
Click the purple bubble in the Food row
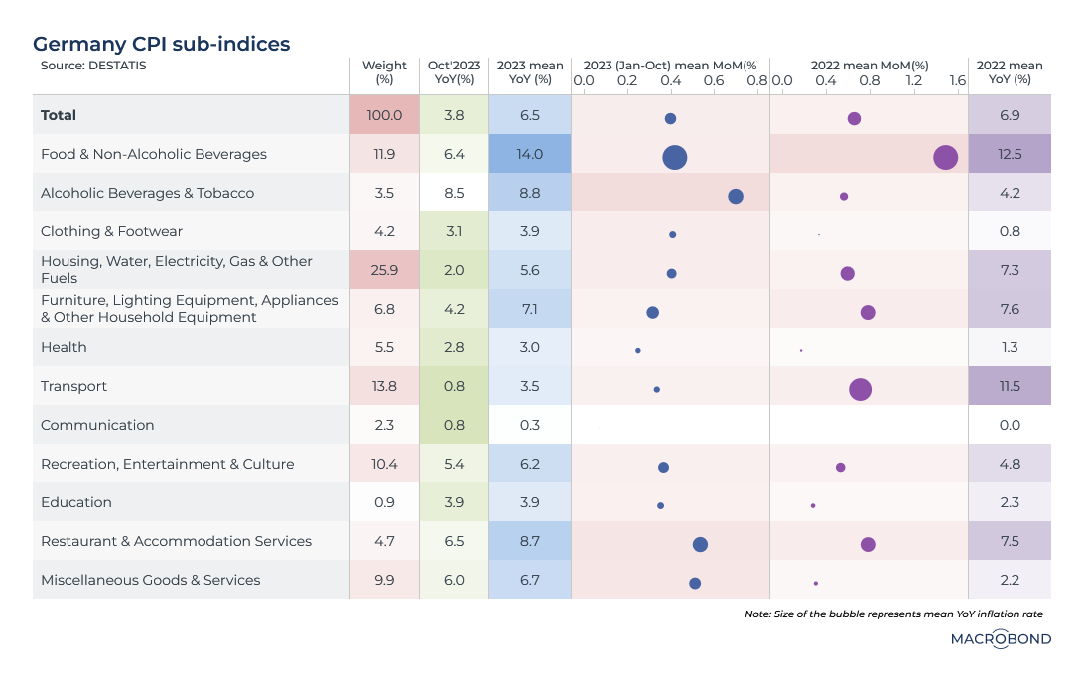[946, 157]
